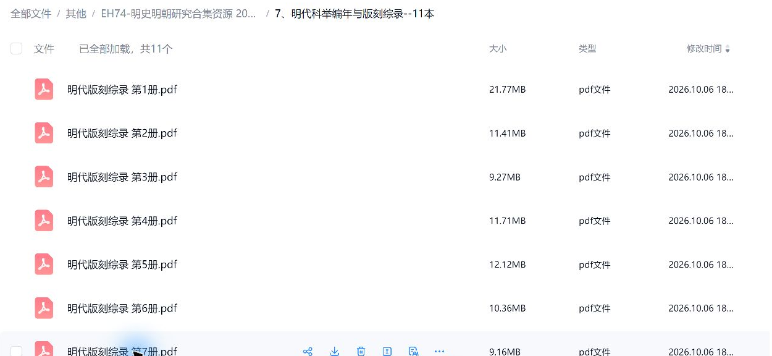This screenshot has height=356, width=772.
Task: Open 明代版刻综录 第6册.pdf
Action: tap(122, 308)
